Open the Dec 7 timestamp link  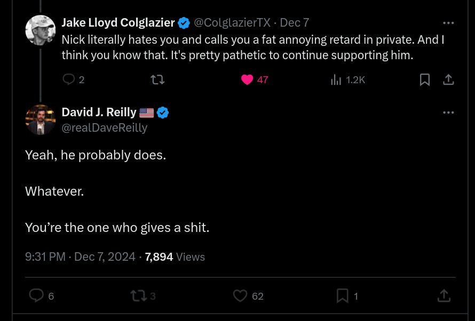295,23
